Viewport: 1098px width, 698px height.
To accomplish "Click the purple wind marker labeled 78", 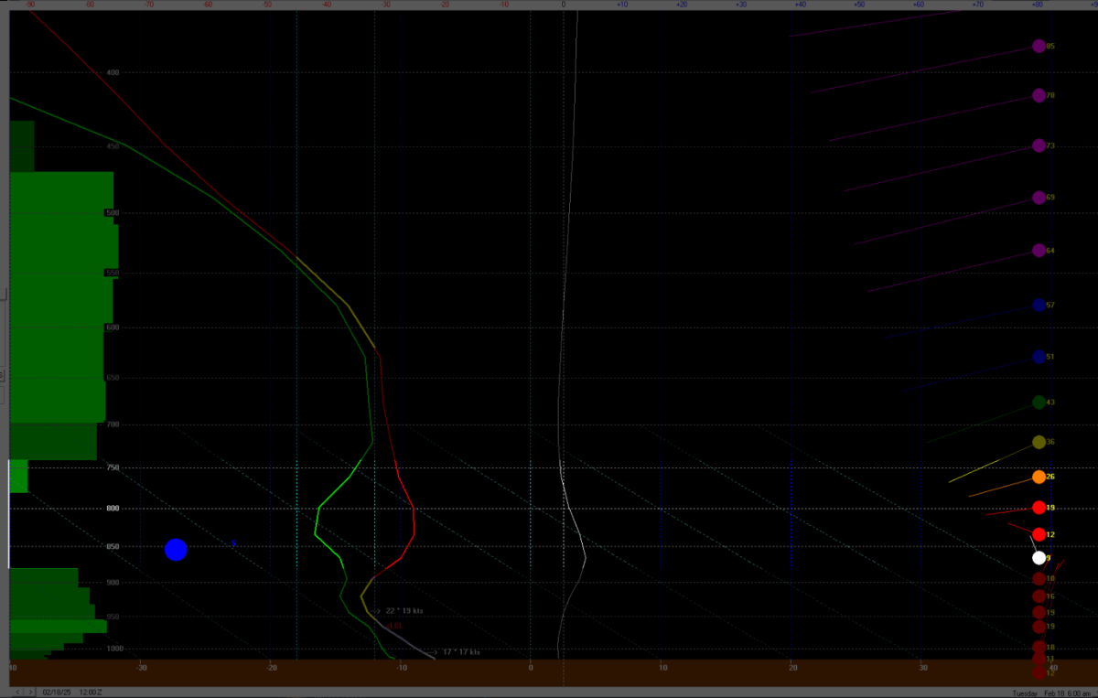I will pos(1039,95).
